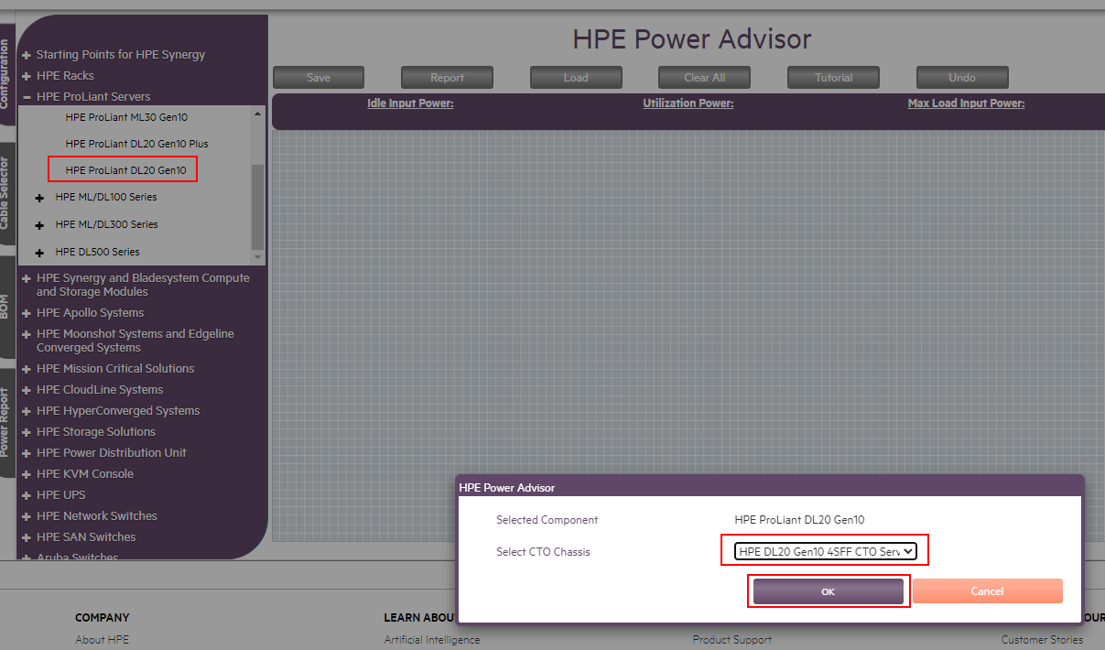1105x650 pixels.
Task: Expand HPE KVM Console
Action: (x=27, y=474)
